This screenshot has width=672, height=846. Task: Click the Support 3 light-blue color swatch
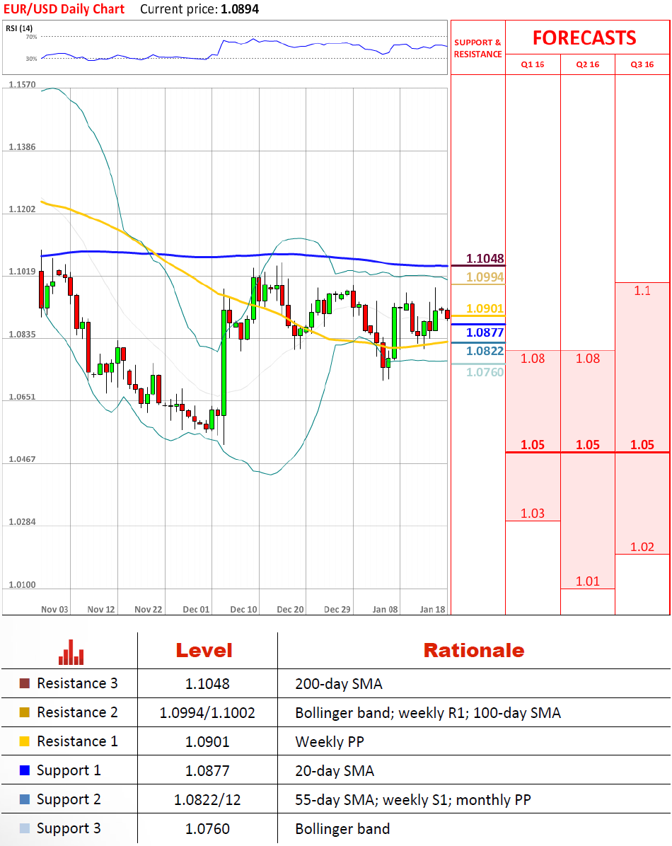[x=24, y=828]
